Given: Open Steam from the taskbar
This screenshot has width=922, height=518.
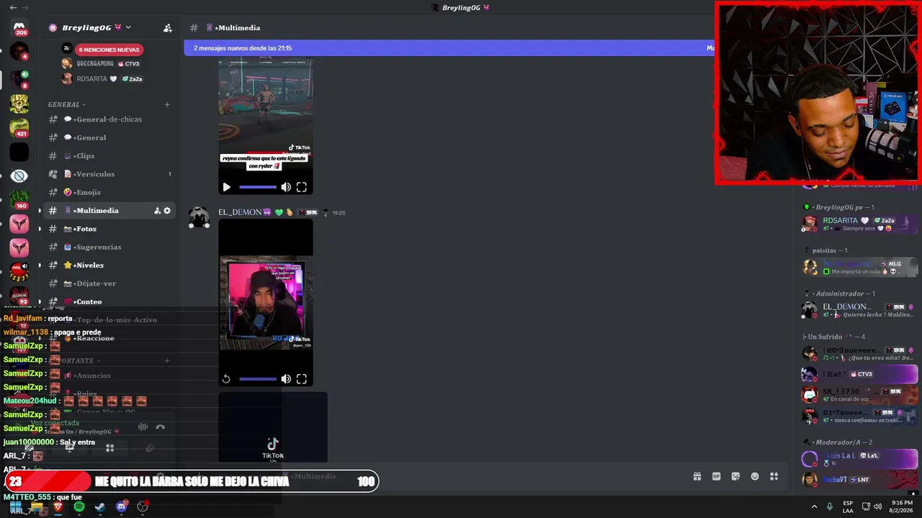Looking at the screenshot, I should coord(100,507).
